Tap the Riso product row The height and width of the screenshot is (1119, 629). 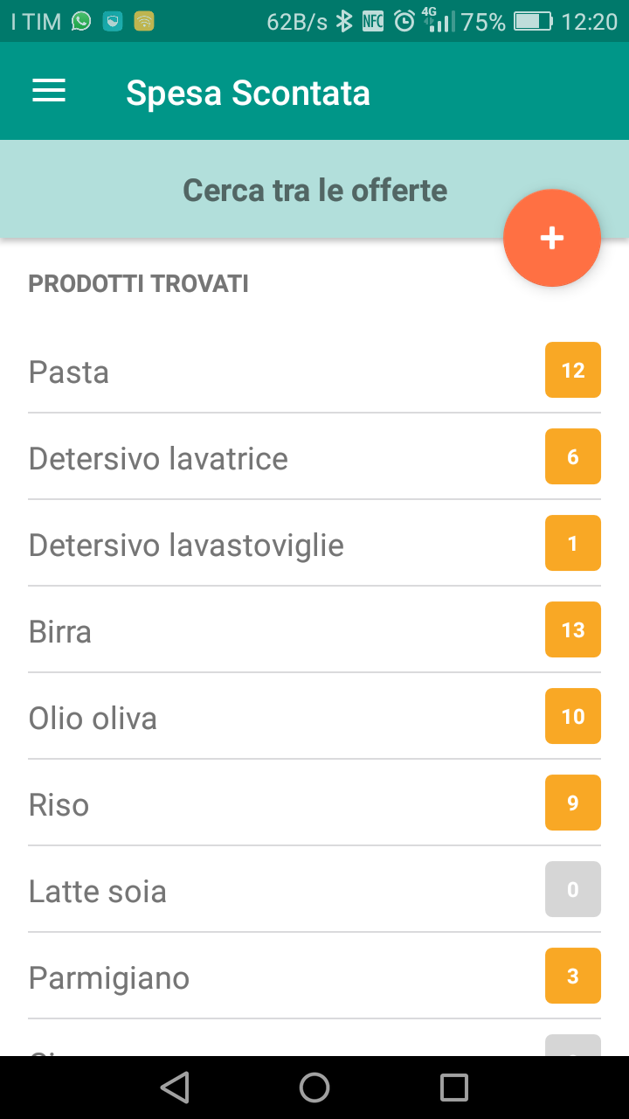coord(314,803)
